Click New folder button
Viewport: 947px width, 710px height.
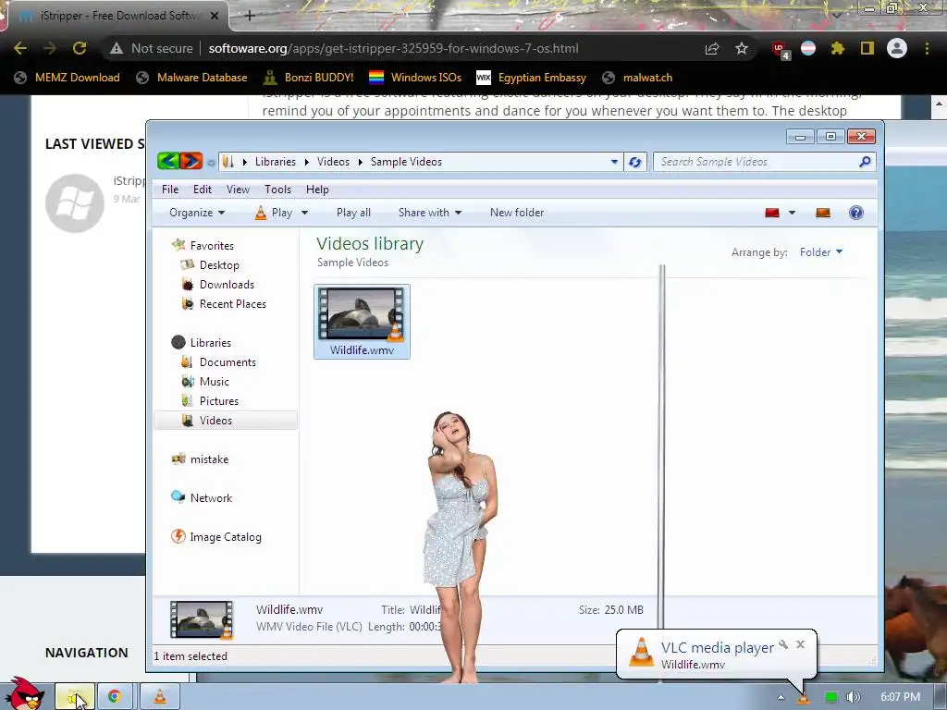[516, 213]
